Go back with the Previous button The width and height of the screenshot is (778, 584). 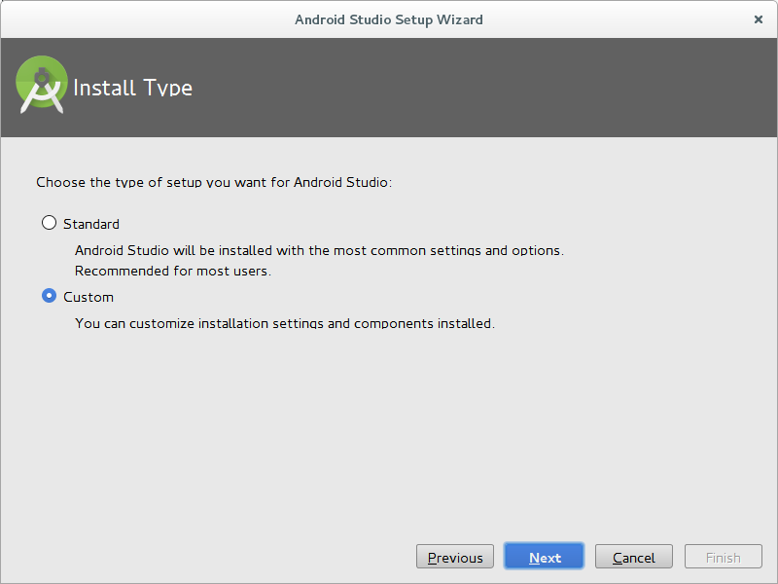tap(455, 557)
